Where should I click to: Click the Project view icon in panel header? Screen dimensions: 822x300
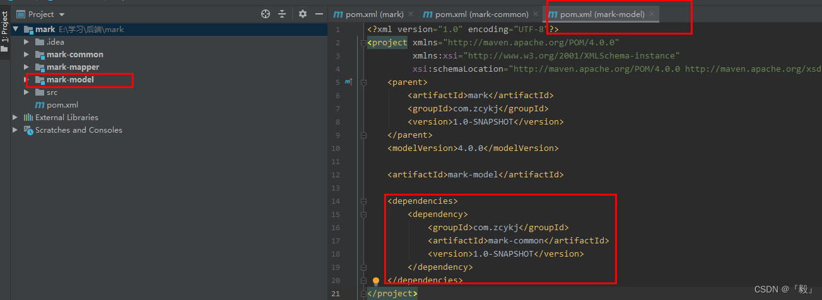tap(21, 14)
